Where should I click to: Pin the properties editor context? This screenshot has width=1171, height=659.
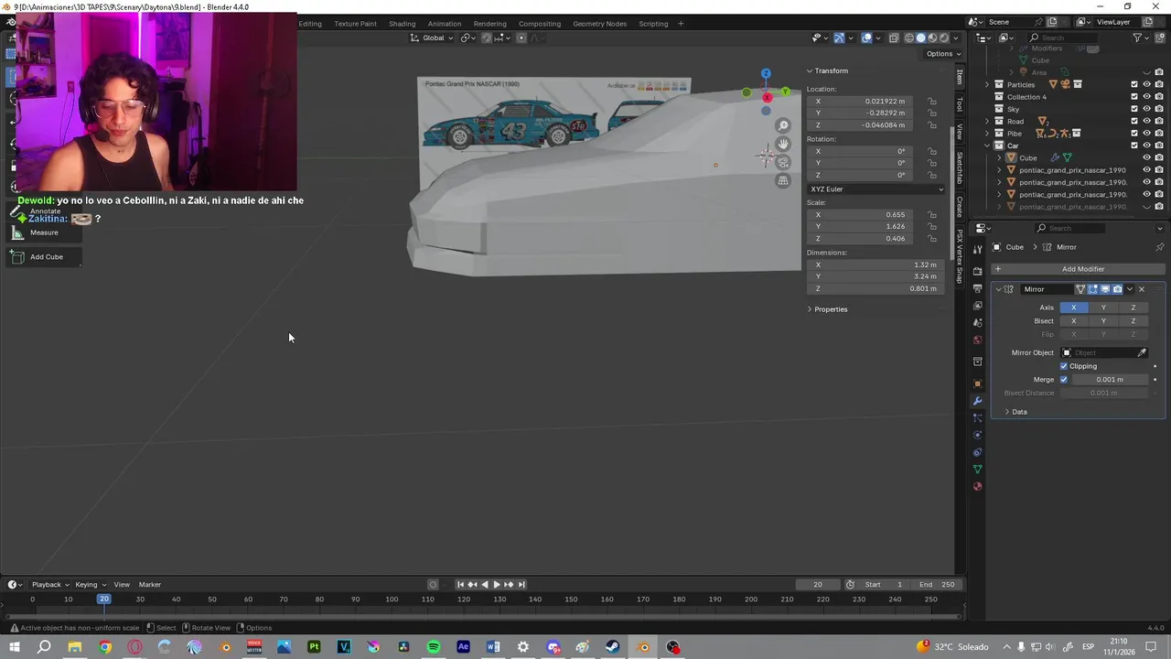coord(1160,247)
